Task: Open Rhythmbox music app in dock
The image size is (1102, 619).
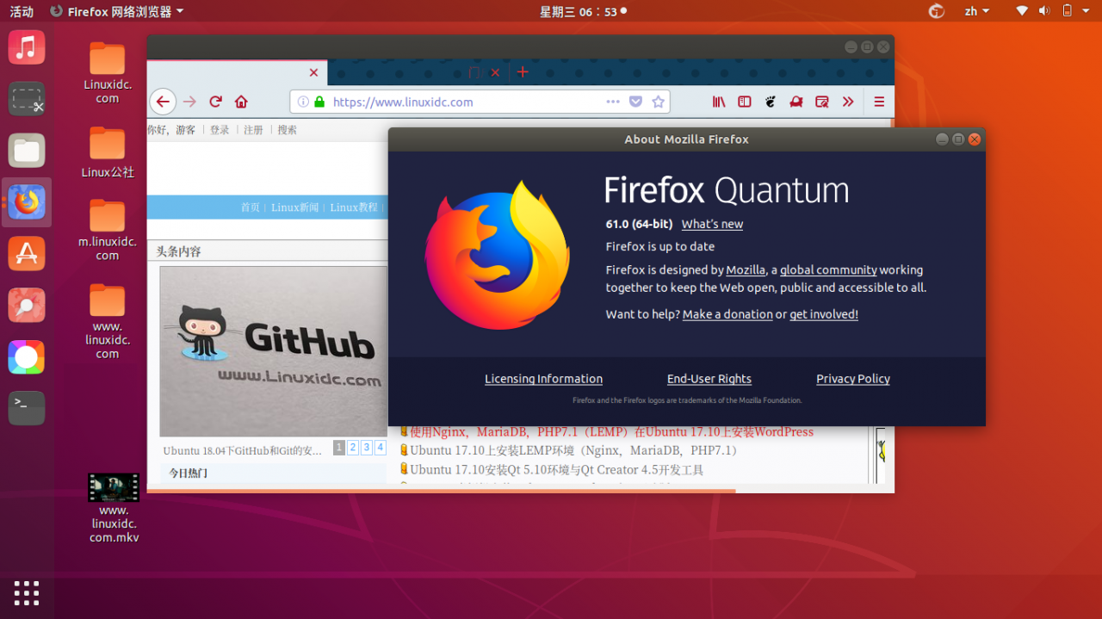Action: click(27, 47)
